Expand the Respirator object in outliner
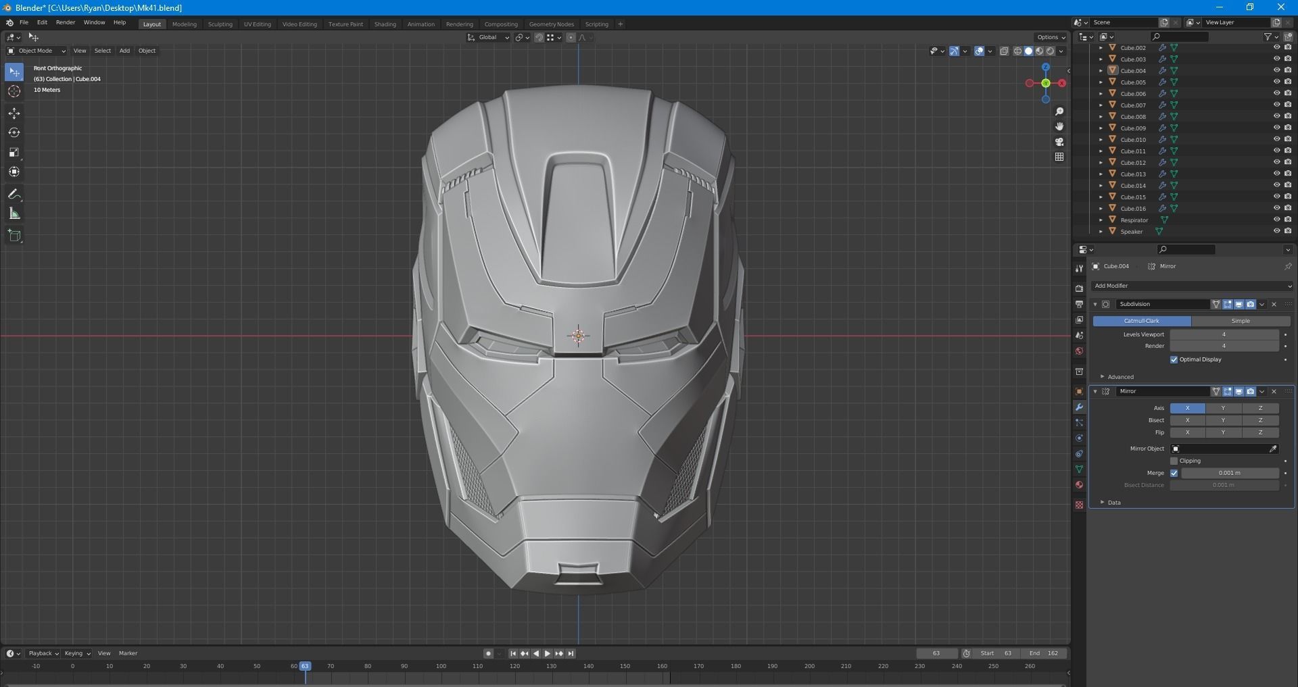The height and width of the screenshot is (687, 1298). pyautogui.click(x=1101, y=220)
